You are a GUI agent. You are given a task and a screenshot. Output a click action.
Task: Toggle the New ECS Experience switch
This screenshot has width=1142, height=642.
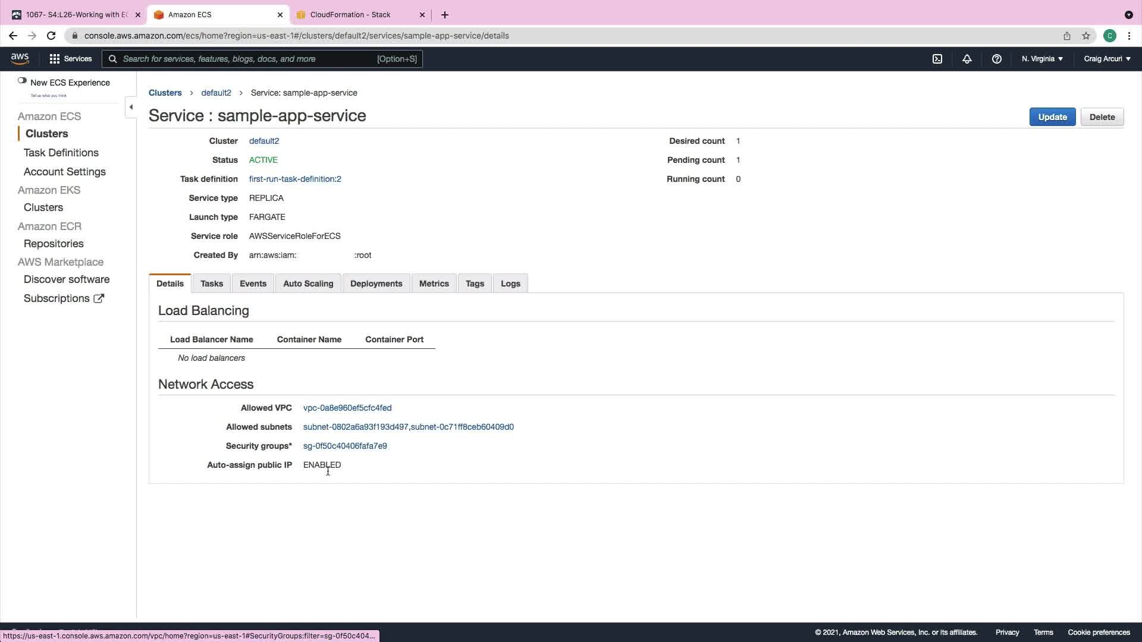[x=22, y=81]
